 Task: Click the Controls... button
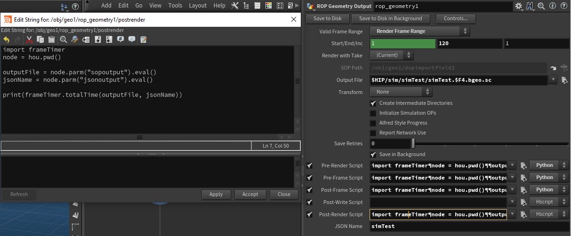tap(455, 19)
